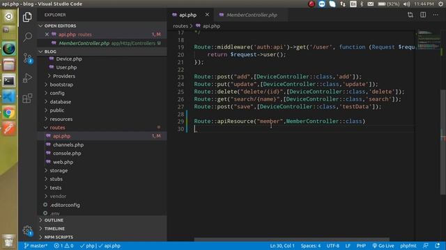The height and width of the screenshot is (250, 446).
Task: Click the api.php breadcrumb segment
Action: (x=211, y=26)
